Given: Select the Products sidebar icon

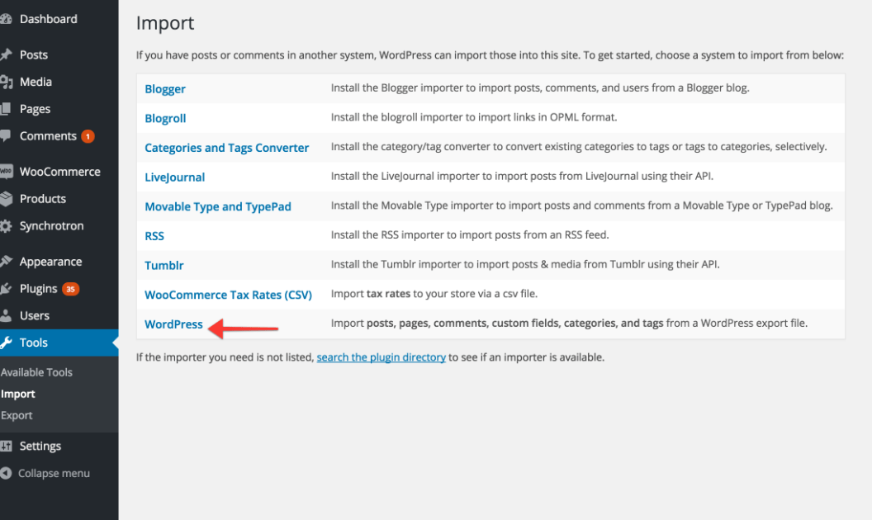Looking at the screenshot, I should click(x=12, y=199).
